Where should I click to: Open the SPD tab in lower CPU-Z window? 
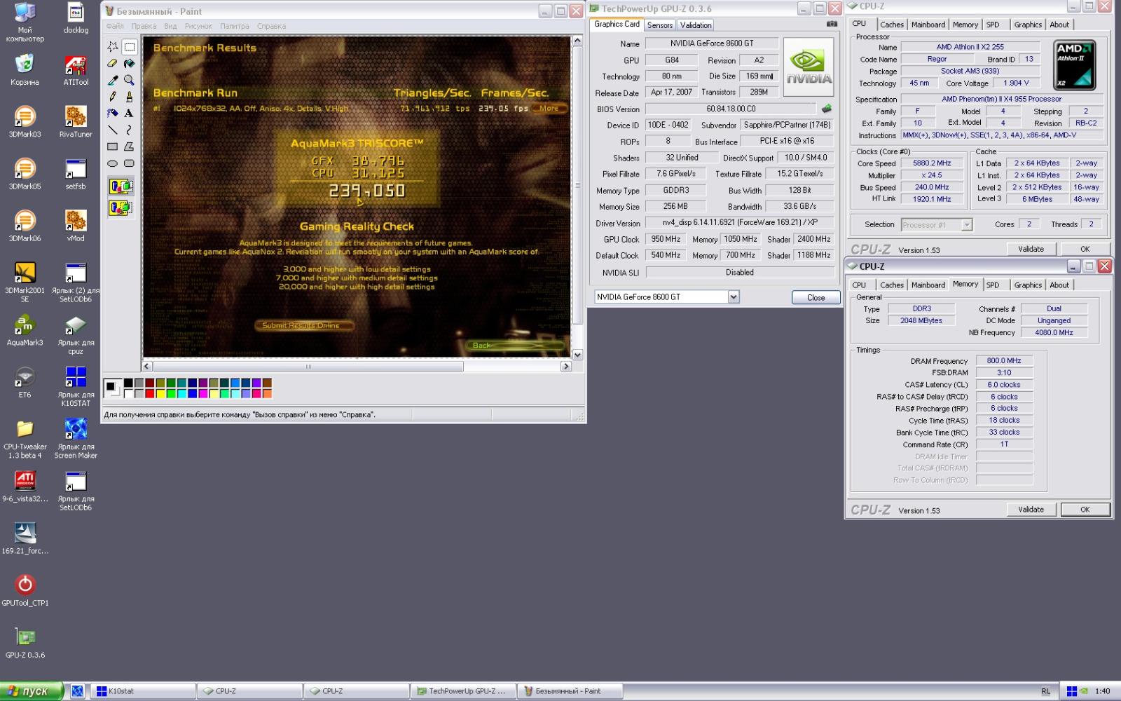[993, 285]
